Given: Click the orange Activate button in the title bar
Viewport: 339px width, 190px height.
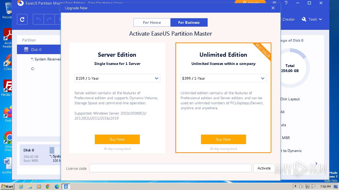Looking at the screenshot, I should coord(250,2).
